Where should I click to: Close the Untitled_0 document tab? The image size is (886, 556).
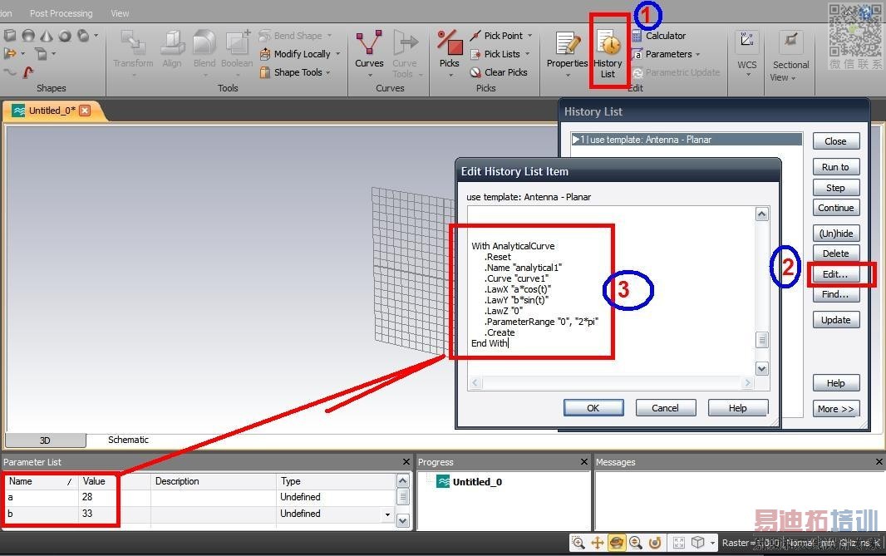(85, 111)
